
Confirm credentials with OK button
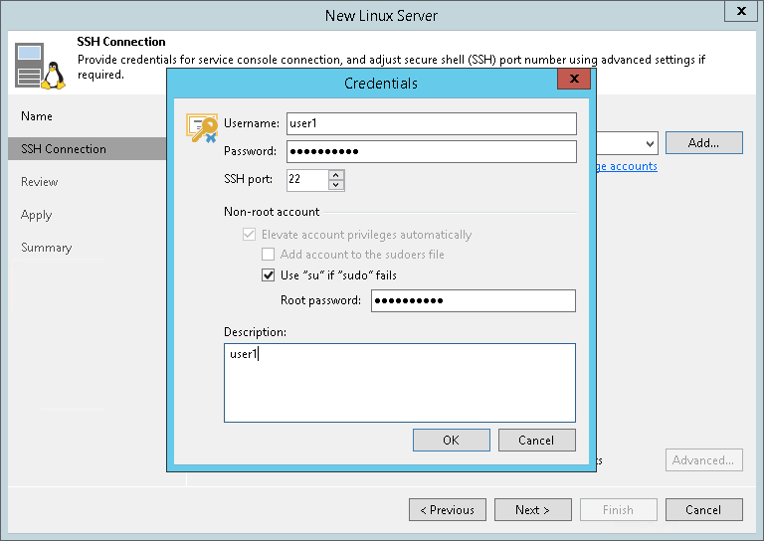pos(452,441)
